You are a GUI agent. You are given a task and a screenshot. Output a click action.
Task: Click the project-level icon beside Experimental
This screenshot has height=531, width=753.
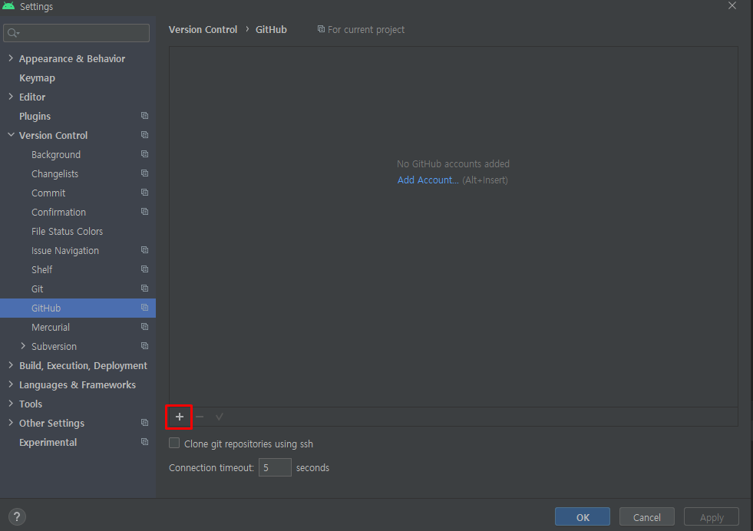coord(144,442)
